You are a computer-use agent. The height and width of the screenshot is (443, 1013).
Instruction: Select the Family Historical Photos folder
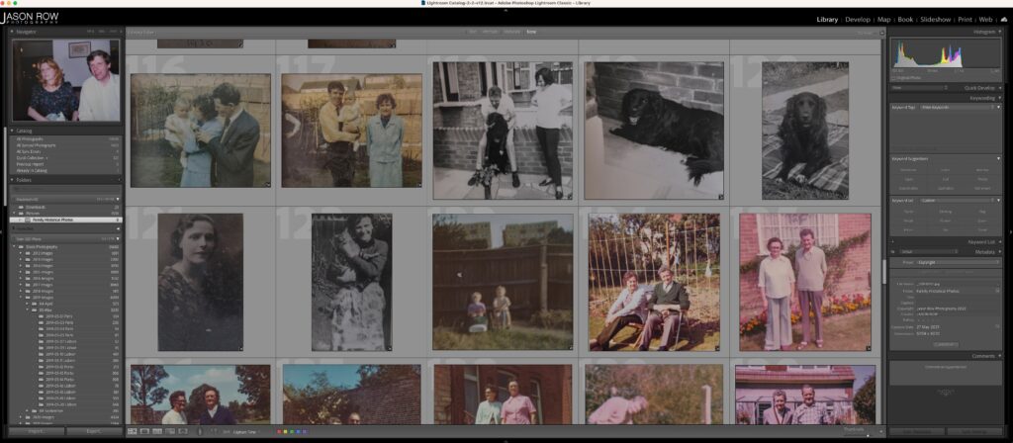(66, 220)
